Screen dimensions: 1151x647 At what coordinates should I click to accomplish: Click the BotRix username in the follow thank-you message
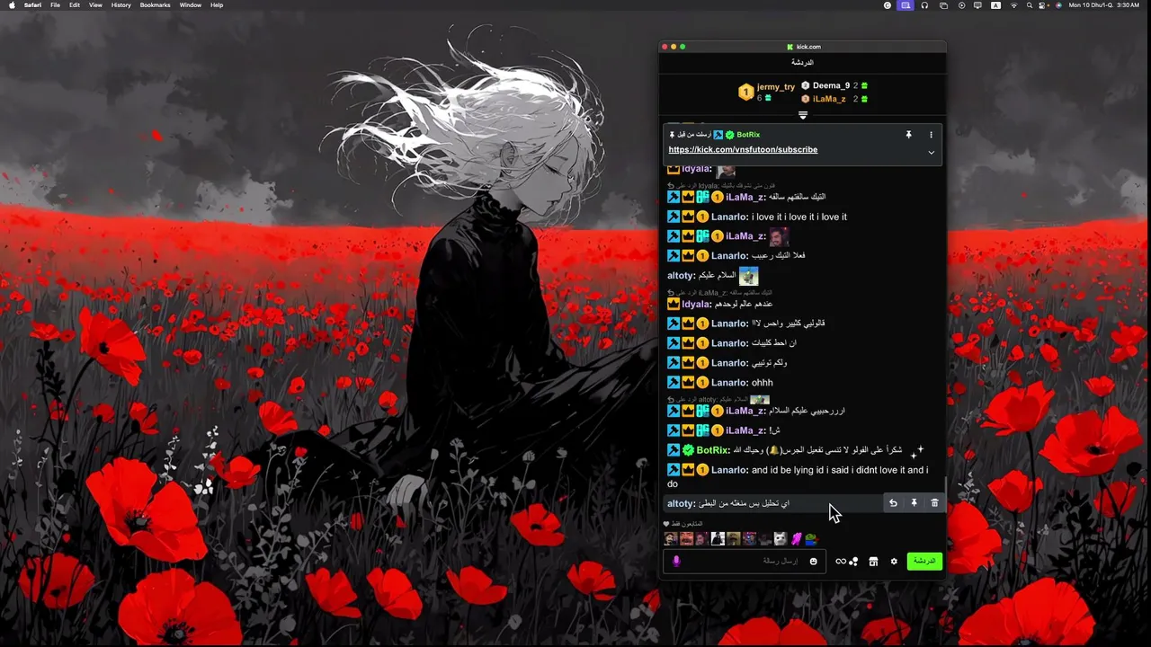tap(711, 450)
